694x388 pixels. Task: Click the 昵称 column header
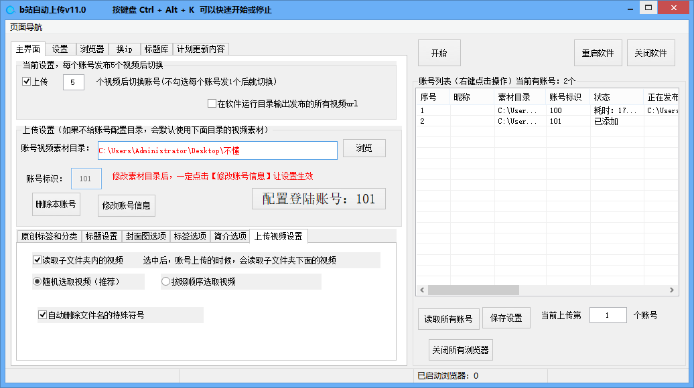(x=472, y=97)
